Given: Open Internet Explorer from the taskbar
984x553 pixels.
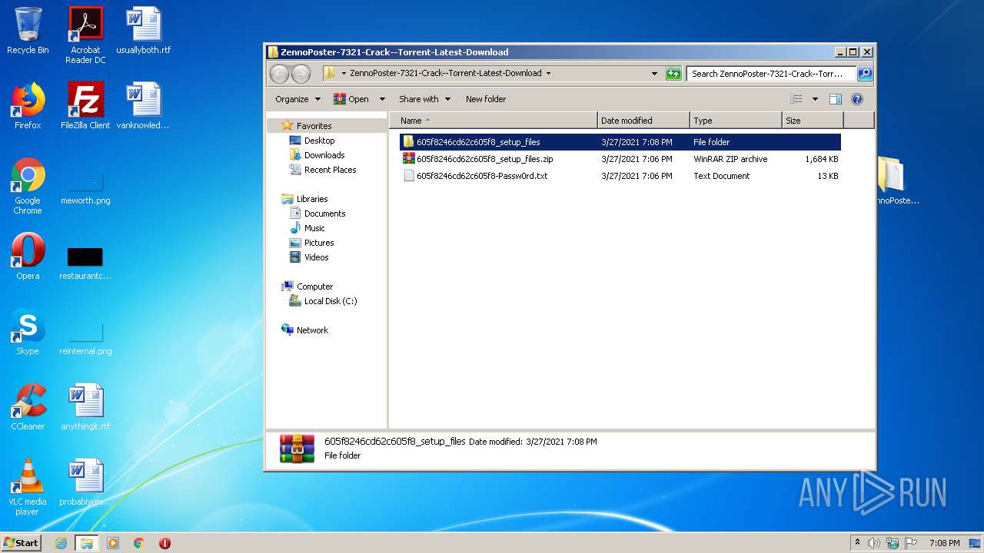Looking at the screenshot, I should click(x=61, y=543).
